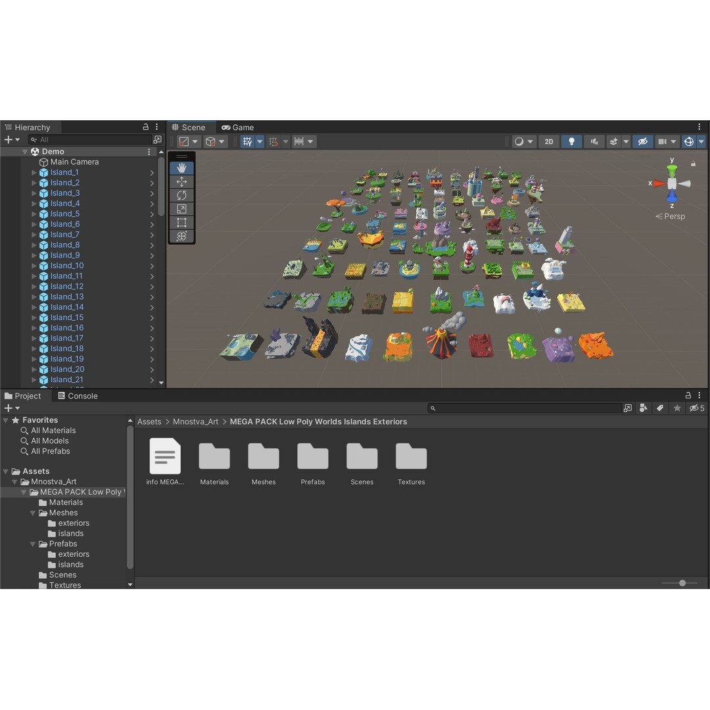This screenshot has width=710, height=710.
Task: Click the Project search input field
Action: [x=525, y=408]
